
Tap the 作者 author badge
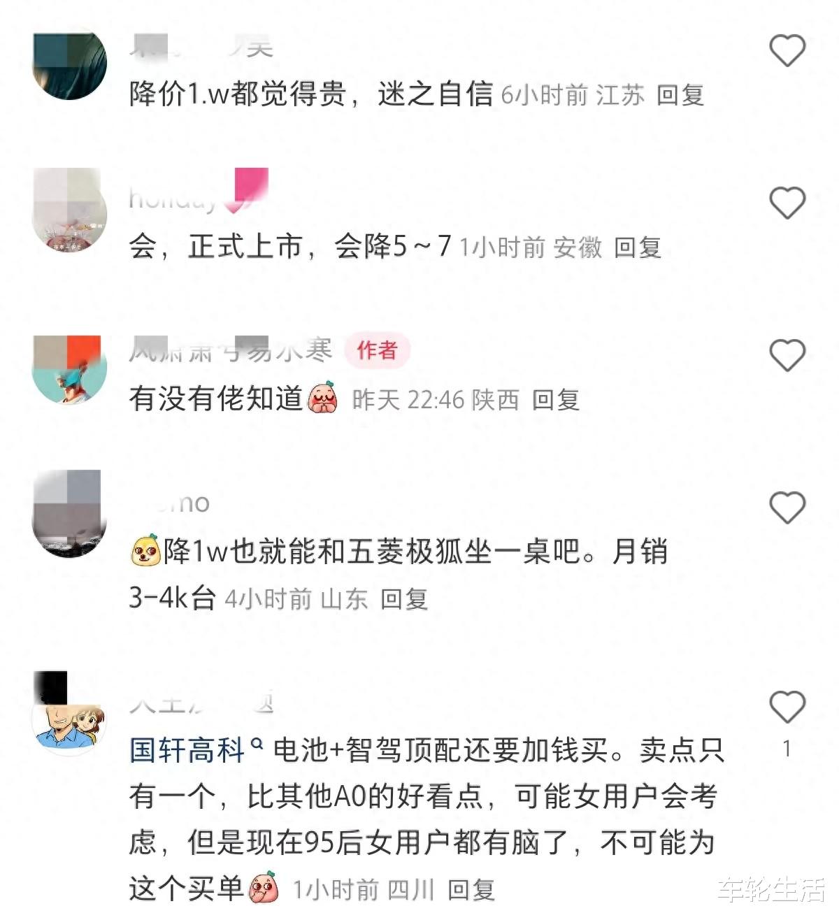tap(377, 350)
